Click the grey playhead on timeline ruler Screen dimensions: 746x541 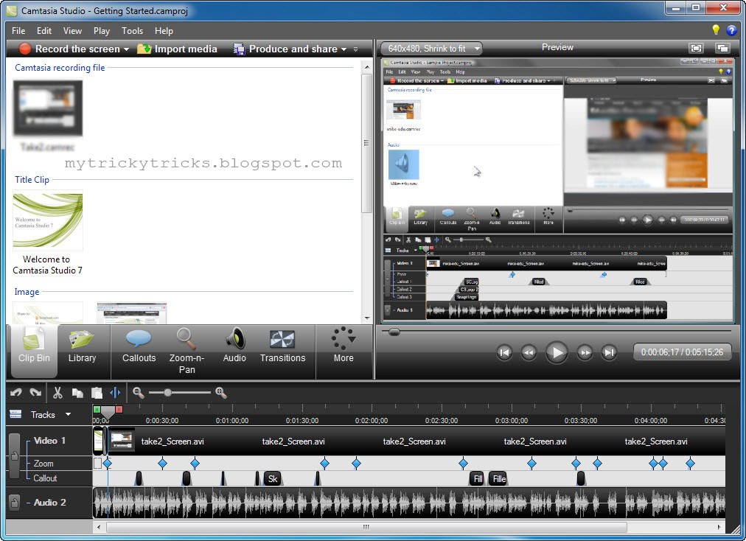(108, 412)
